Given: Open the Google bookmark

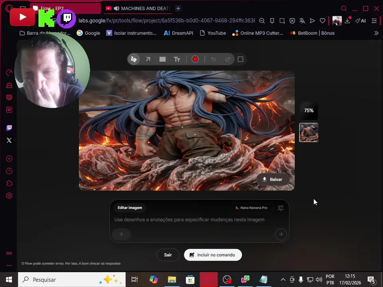Looking at the screenshot, I should click(x=89, y=33).
